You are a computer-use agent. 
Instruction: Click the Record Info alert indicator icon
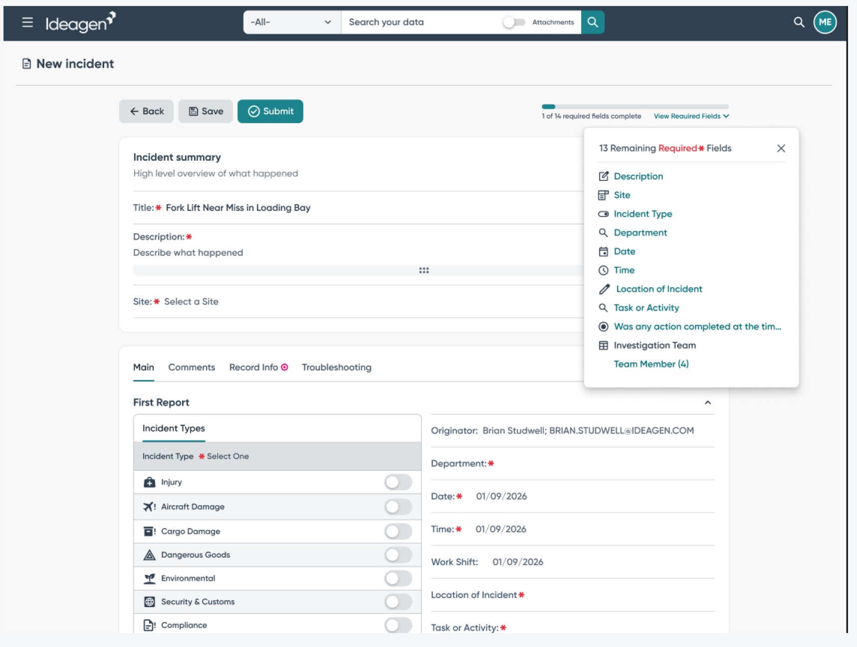(x=284, y=367)
